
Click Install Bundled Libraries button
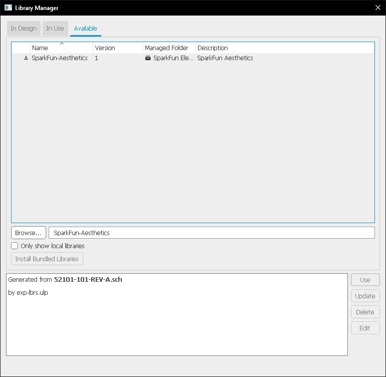coord(47,259)
